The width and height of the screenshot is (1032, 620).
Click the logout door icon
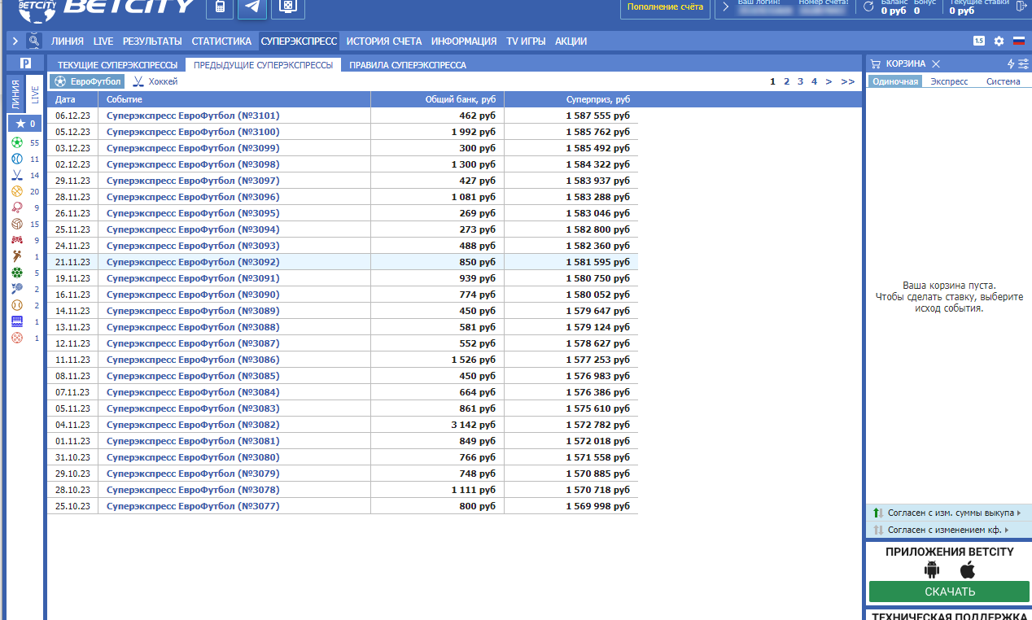coord(1021,7)
